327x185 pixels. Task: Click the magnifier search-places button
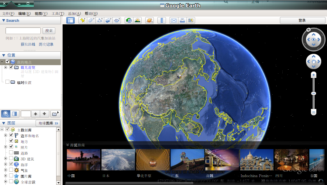(x=6, y=114)
